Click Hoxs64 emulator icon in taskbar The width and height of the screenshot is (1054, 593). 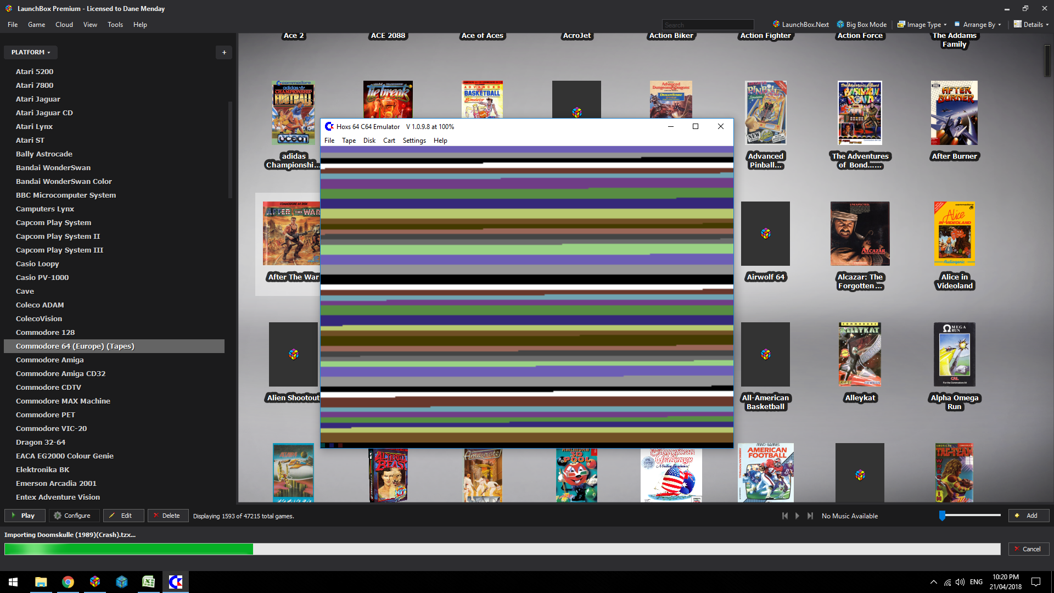click(x=175, y=582)
